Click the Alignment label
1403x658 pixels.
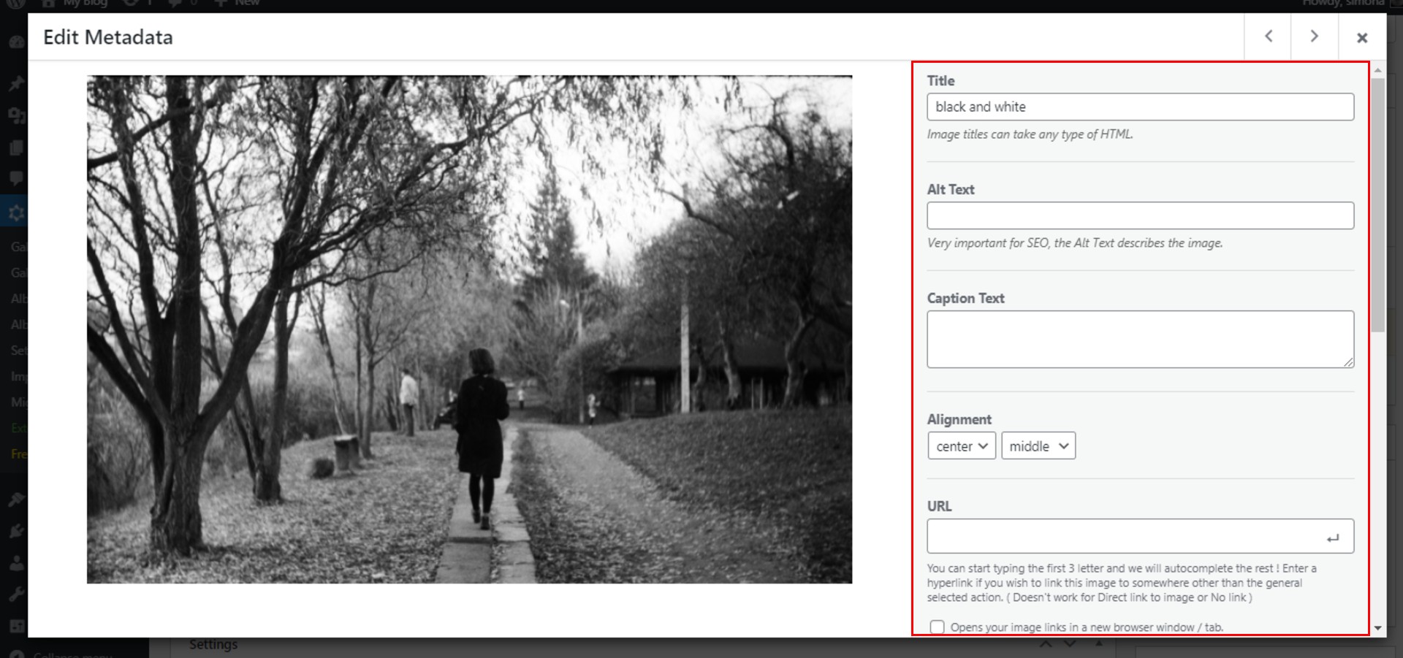click(x=959, y=419)
